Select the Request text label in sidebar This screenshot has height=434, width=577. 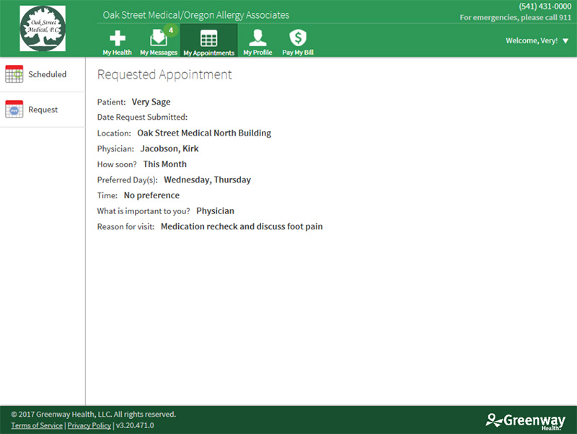coord(43,110)
